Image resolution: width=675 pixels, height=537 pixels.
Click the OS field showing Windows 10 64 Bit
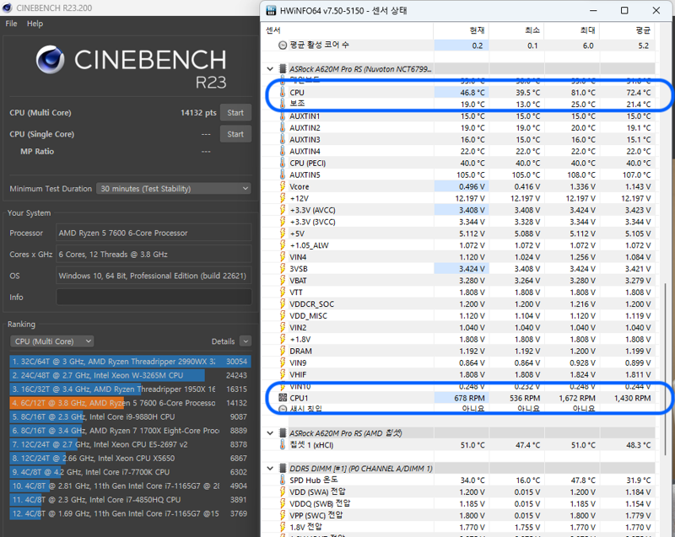tap(154, 276)
